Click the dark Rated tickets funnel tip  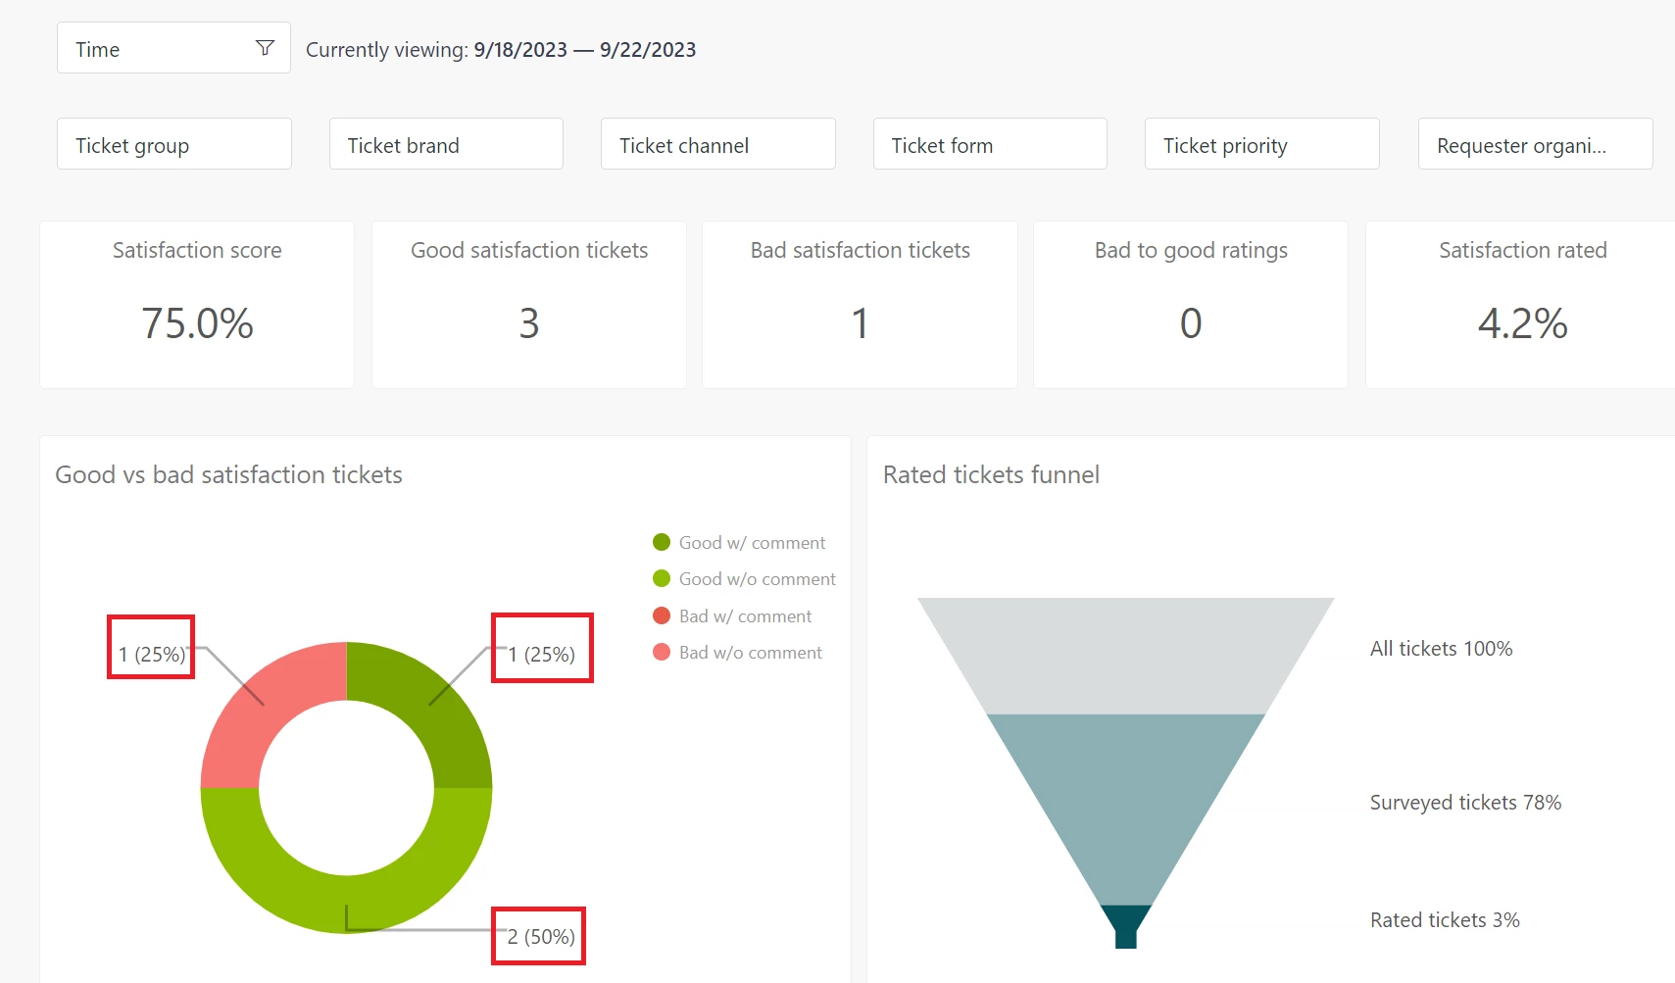(1126, 925)
